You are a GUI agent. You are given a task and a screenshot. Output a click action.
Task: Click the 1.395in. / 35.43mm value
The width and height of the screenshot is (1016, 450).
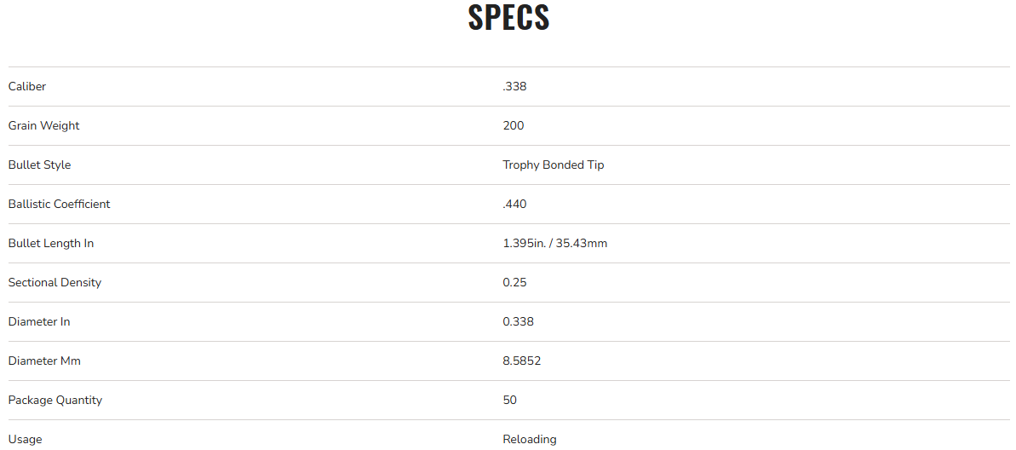click(554, 243)
